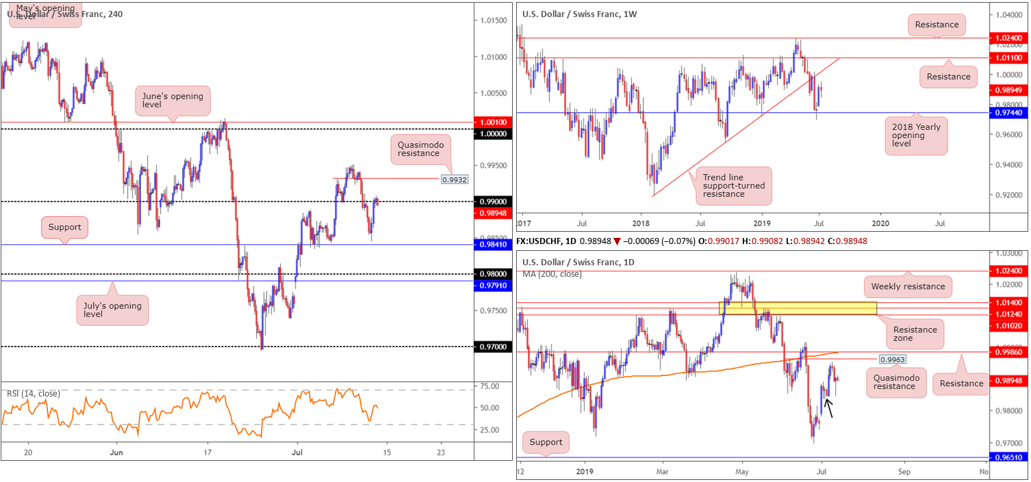Click the red 0.99860 price label on daily axis
The width and height of the screenshot is (1031, 482).
coord(1009,351)
